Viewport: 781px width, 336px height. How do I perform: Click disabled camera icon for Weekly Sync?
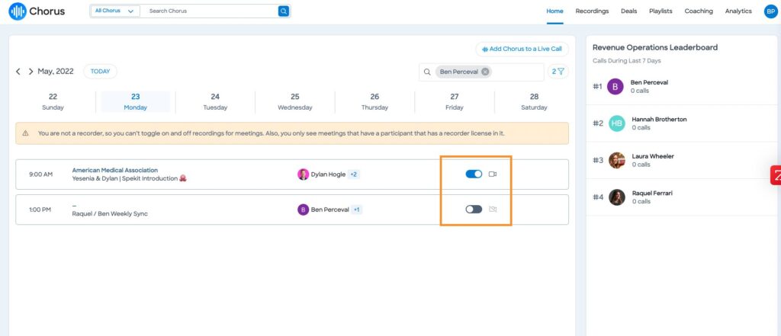tap(493, 209)
